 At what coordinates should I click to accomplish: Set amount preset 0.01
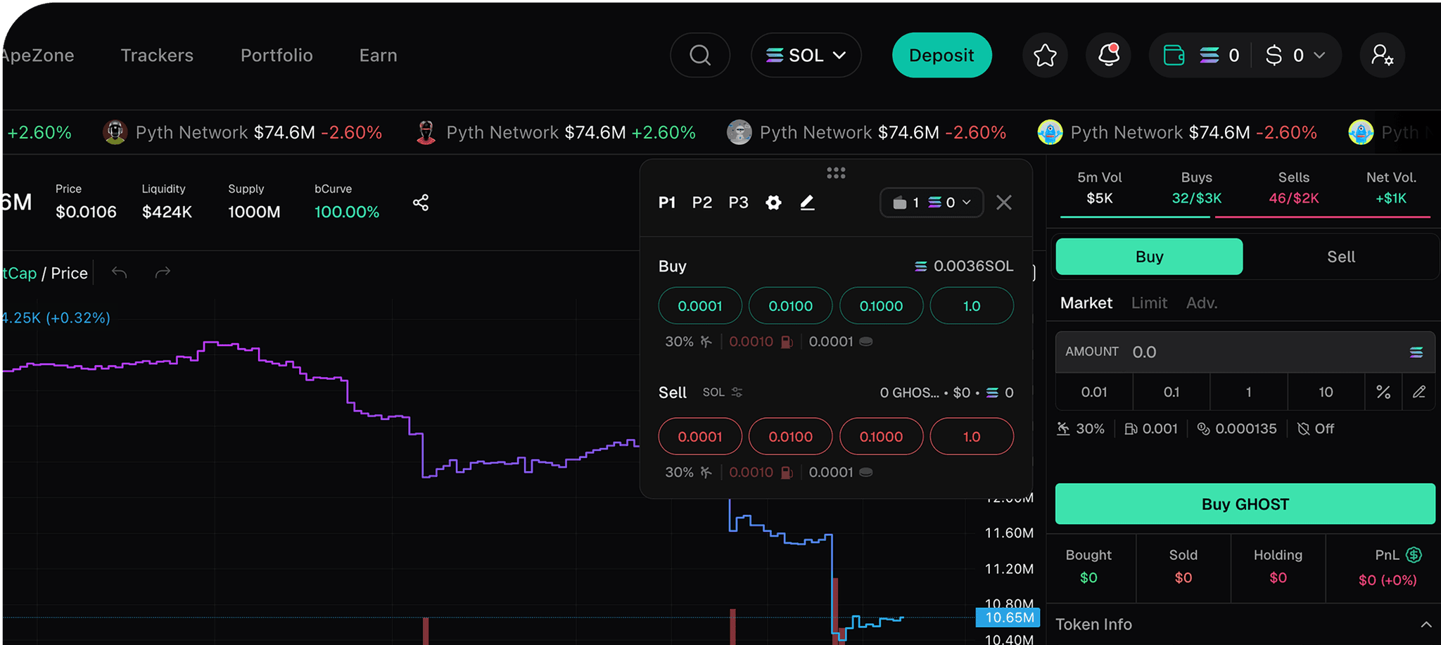[x=1094, y=392]
